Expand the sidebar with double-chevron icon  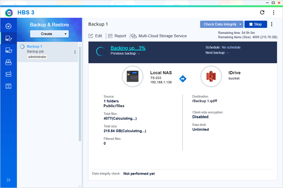(x=8, y=180)
